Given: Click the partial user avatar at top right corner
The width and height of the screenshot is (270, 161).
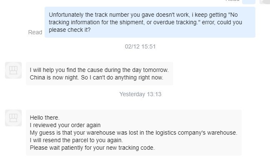Looking at the screenshot, I should click(x=265, y=2).
